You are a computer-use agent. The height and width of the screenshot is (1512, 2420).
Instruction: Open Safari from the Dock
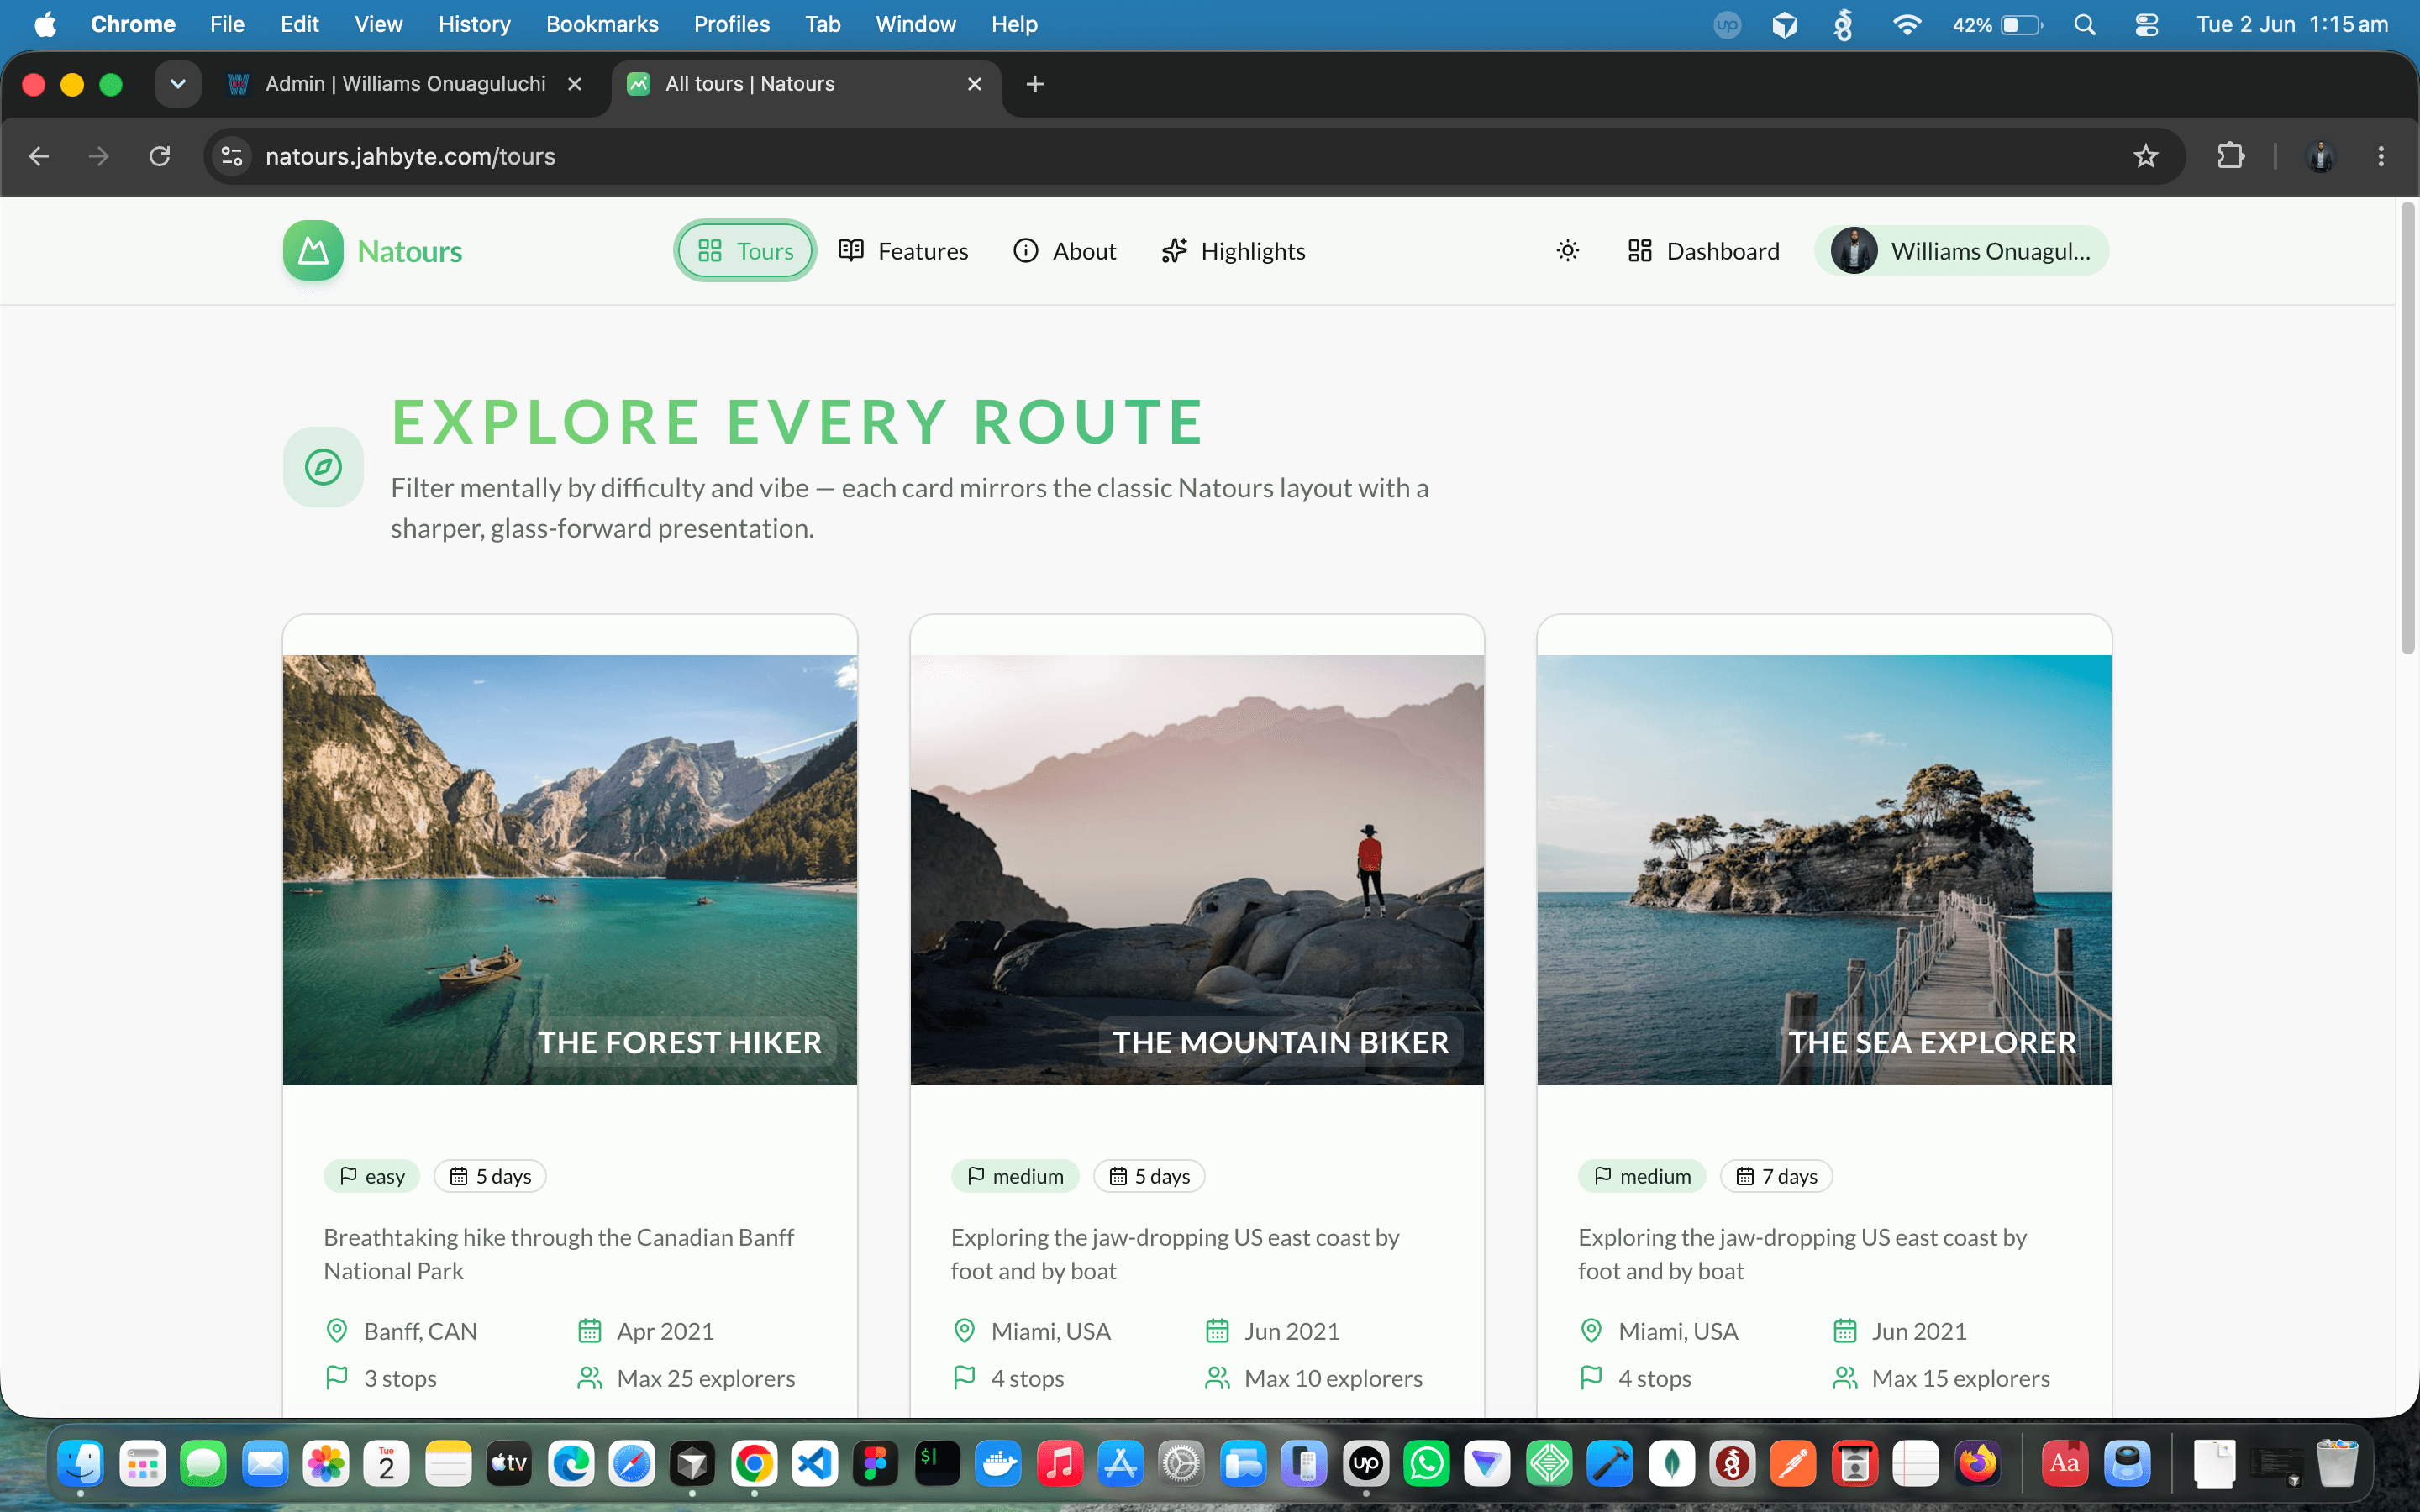pyautogui.click(x=632, y=1464)
